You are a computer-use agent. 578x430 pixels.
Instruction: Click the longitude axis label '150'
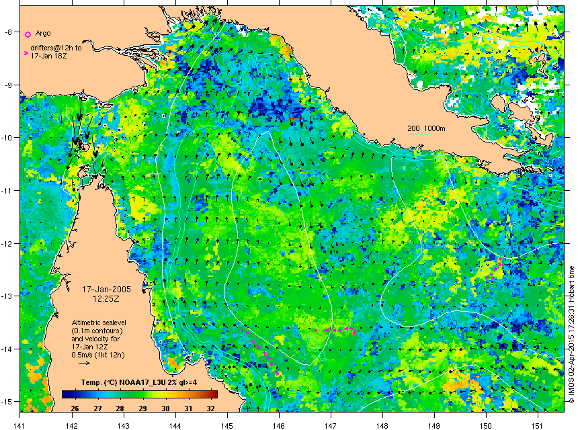486,426
